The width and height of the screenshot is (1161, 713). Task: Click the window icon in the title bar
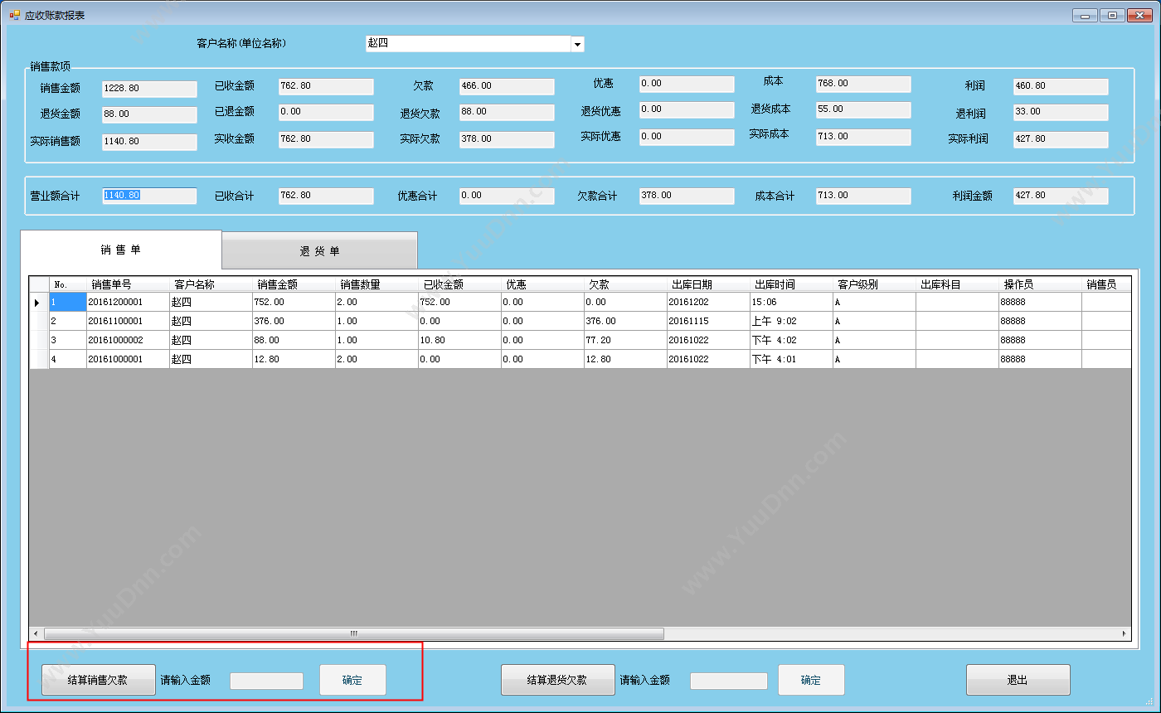(14, 15)
